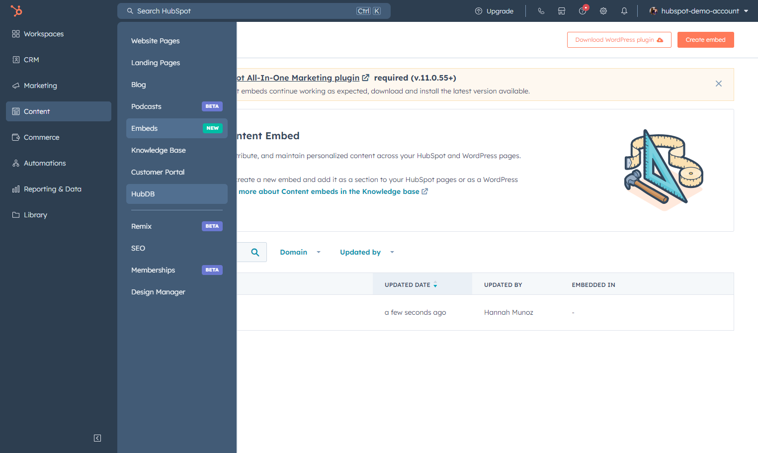The height and width of the screenshot is (453, 758).
Task: Click Download WordPress plugin button
Action: pos(619,40)
